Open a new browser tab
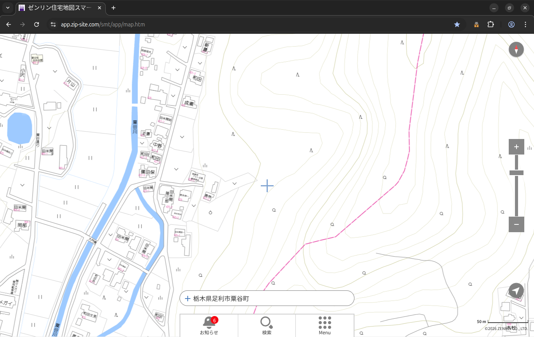Image resolution: width=534 pixels, height=337 pixels. 113,8
